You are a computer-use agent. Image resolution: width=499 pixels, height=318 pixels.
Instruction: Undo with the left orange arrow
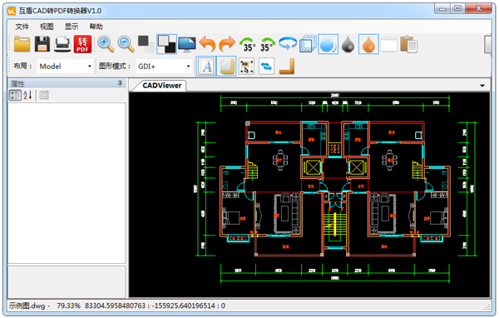point(207,44)
